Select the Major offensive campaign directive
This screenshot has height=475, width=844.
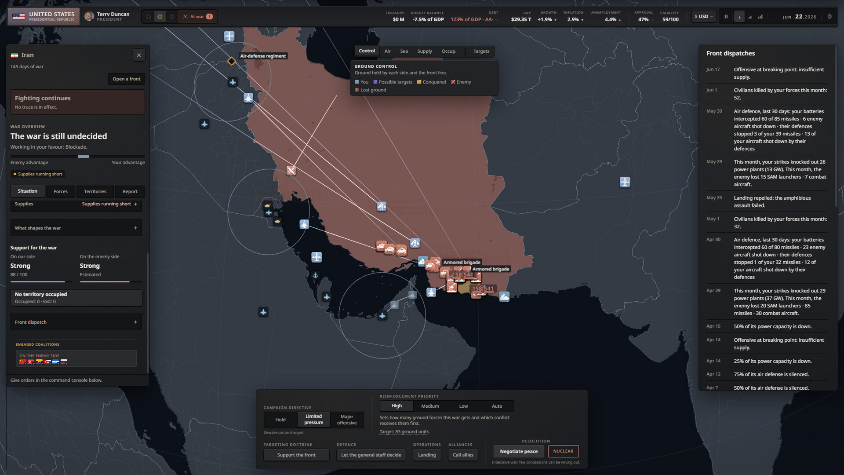coord(347,420)
